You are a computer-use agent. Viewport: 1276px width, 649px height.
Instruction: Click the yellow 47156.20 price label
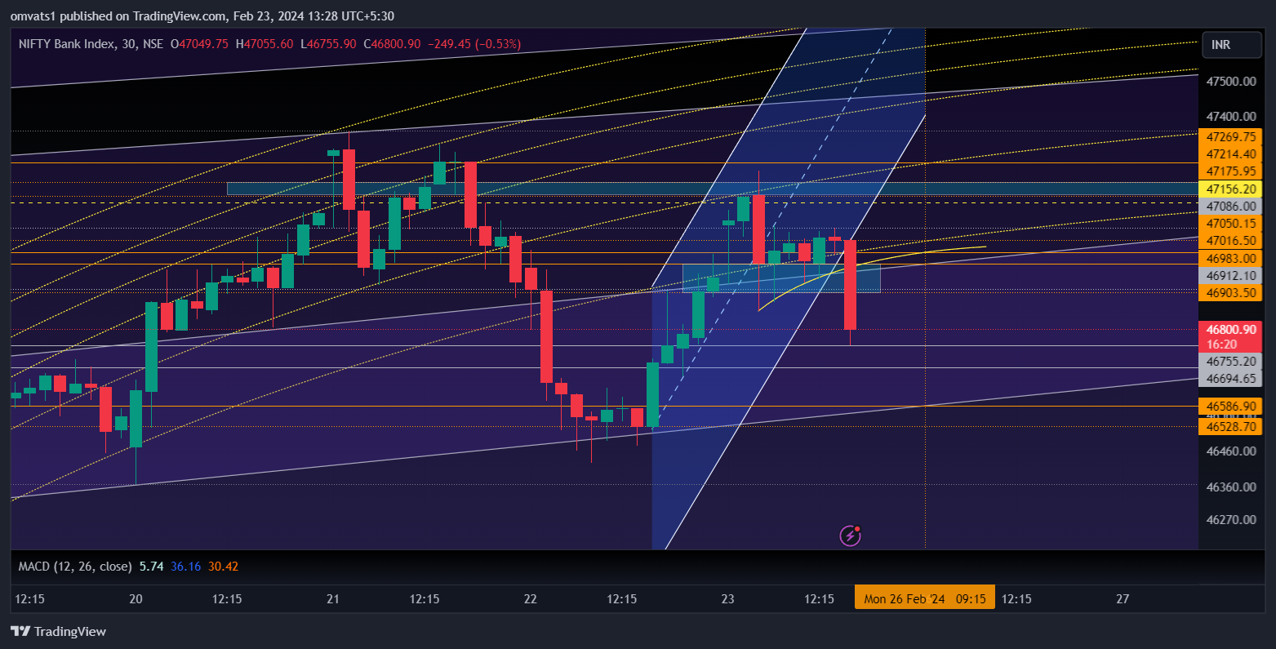[1229, 189]
